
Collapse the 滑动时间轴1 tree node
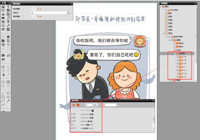coord(167,37)
